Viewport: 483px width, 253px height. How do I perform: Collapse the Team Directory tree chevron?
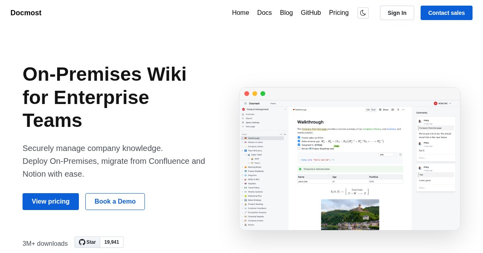point(242,151)
